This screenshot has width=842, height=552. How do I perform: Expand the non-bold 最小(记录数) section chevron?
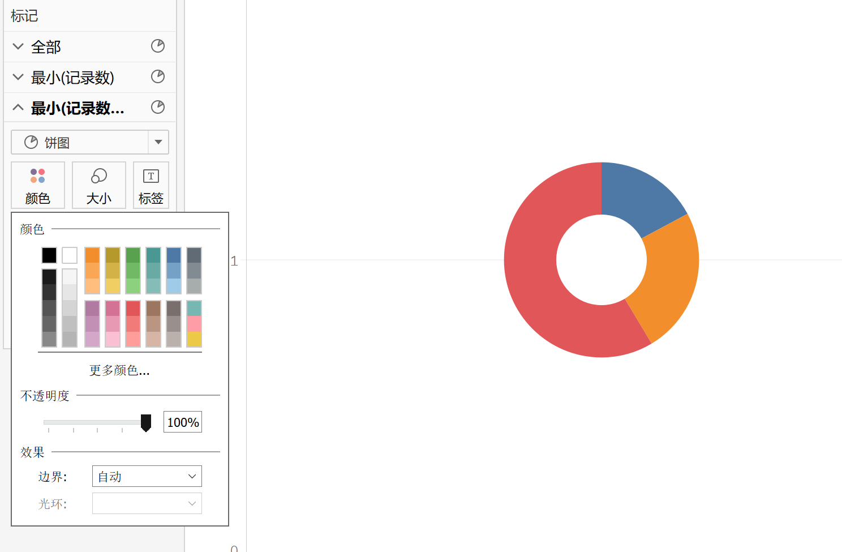coord(18,77)
